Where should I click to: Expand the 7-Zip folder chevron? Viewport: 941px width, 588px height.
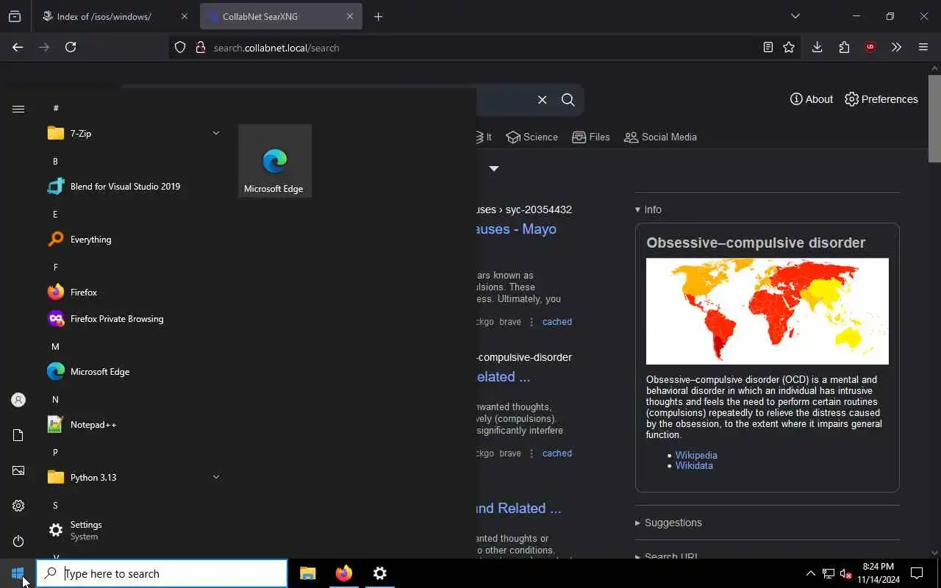215,133
